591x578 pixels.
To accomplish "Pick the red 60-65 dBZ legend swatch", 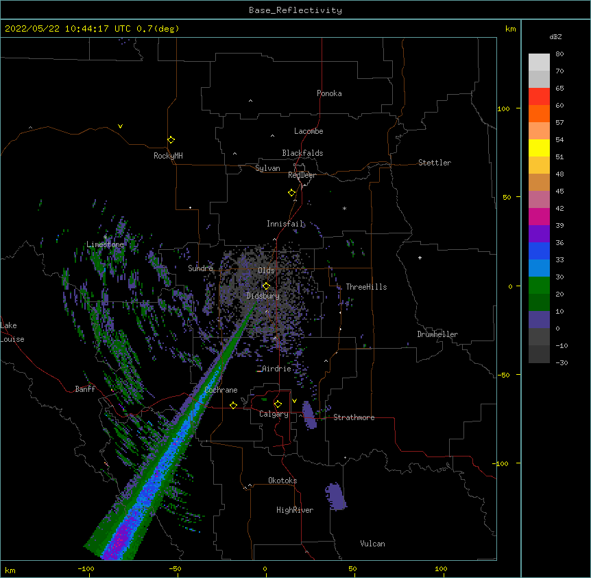I will click(x=539, y=97).
